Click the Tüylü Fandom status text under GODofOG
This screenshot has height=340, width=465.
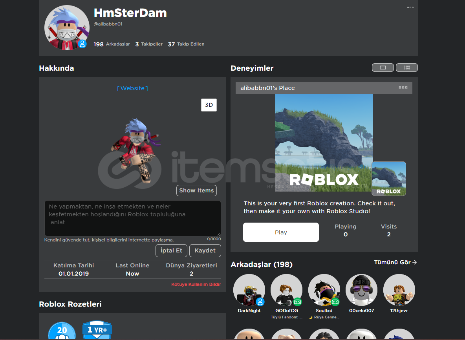(x=286, y=317)
